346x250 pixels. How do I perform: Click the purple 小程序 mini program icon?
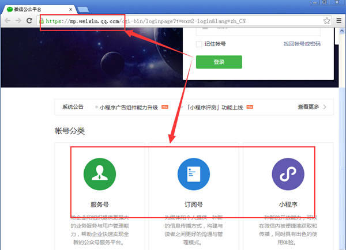point(288,174)
